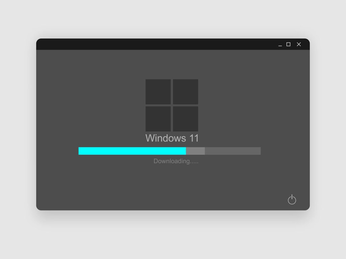This screenshot has width=346, height=259.
Task: Click the power icon in the window
Action: (292, 200)
